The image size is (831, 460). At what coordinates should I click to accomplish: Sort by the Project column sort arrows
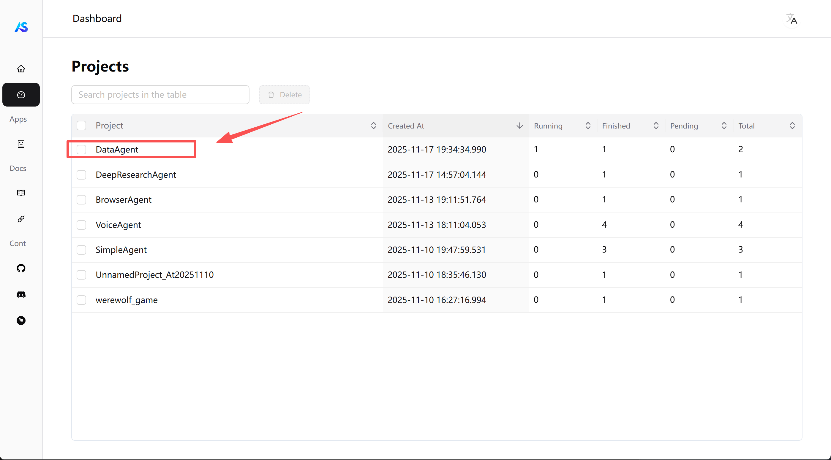coord(374,126)
